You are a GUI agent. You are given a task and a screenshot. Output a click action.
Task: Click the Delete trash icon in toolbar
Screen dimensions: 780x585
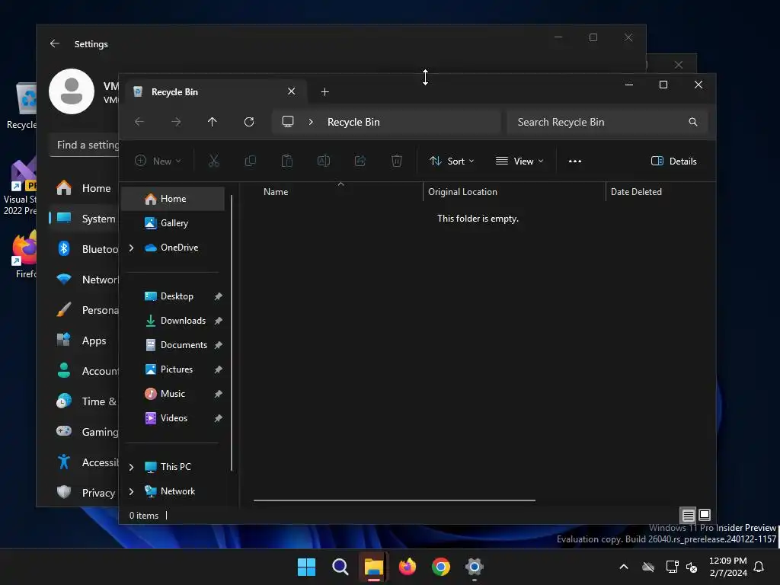point(396,161)
